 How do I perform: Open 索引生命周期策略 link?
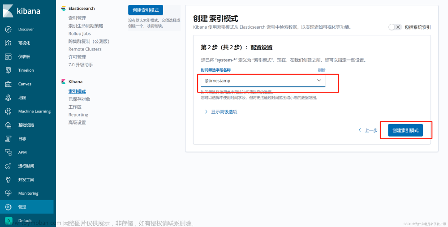pos(86,26)
